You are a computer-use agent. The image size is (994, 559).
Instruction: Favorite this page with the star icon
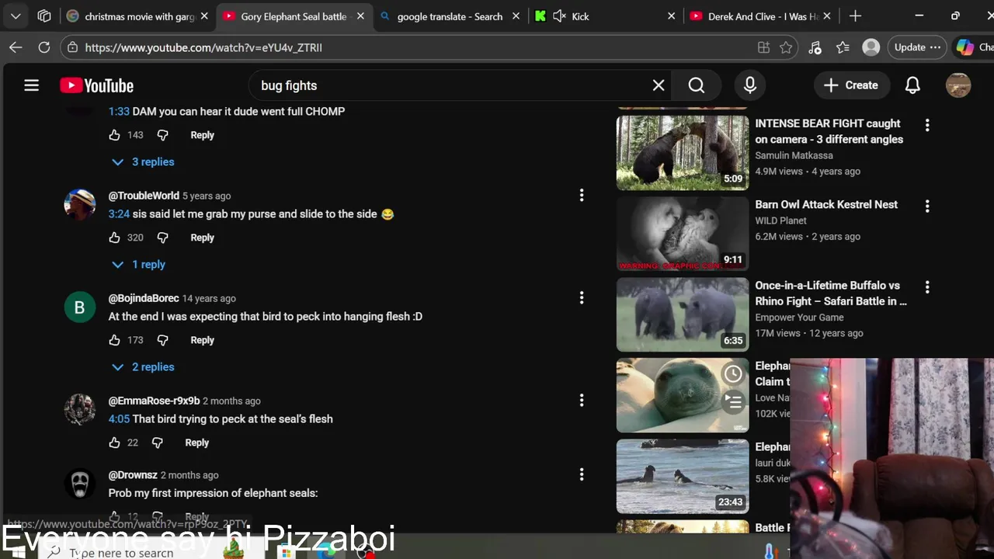[x=786, y=47]
